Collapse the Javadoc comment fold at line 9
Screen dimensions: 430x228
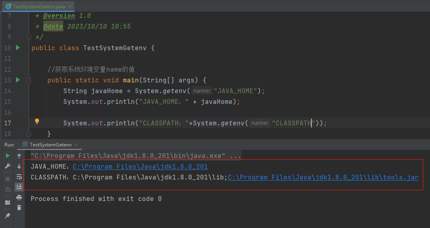[x=29, y=37]
